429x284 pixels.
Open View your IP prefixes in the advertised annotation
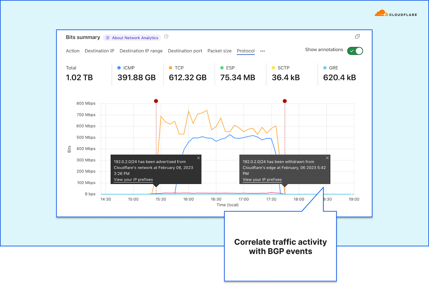click(133, 179)
